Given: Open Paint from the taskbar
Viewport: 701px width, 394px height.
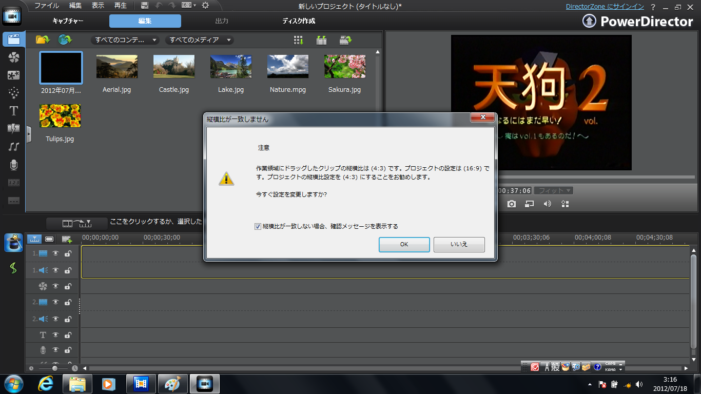Looking at the screenshot, I should pos(172,384).
